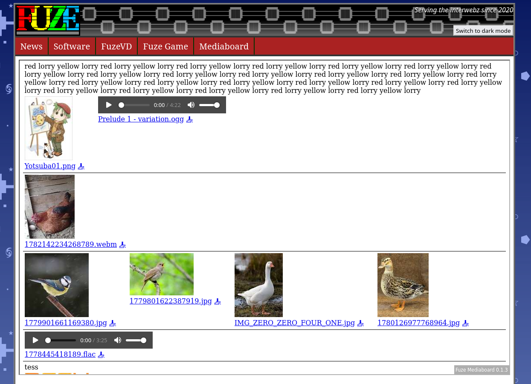
Task: Go to the Fuze Game menu item
Action: coord(165,46)
